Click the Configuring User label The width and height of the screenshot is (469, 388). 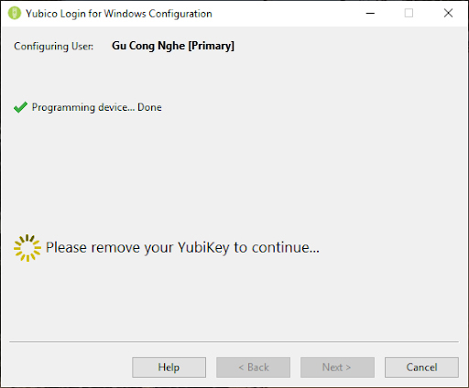point(54,47)
